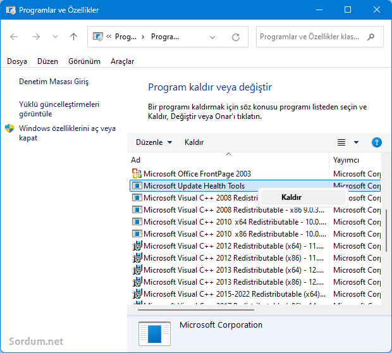This screenshot has height=353, width=392.
Task: Change view with the list view icon
Action: point(341,142)
